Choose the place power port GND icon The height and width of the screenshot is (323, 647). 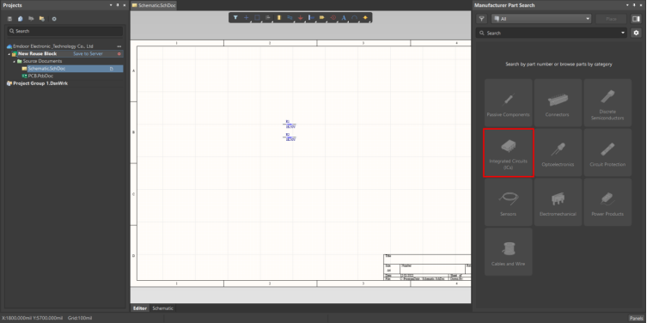click(x=301, y=18)
